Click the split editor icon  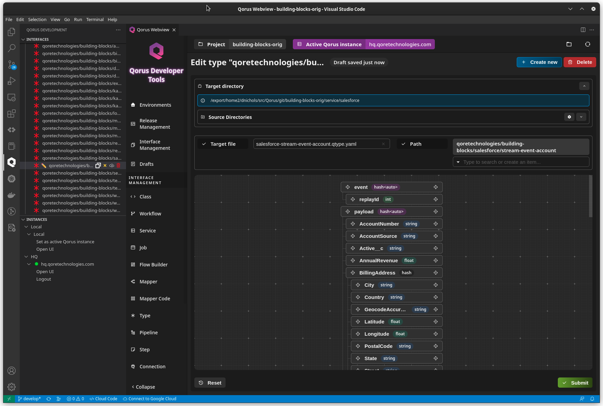tap(583, 30)
